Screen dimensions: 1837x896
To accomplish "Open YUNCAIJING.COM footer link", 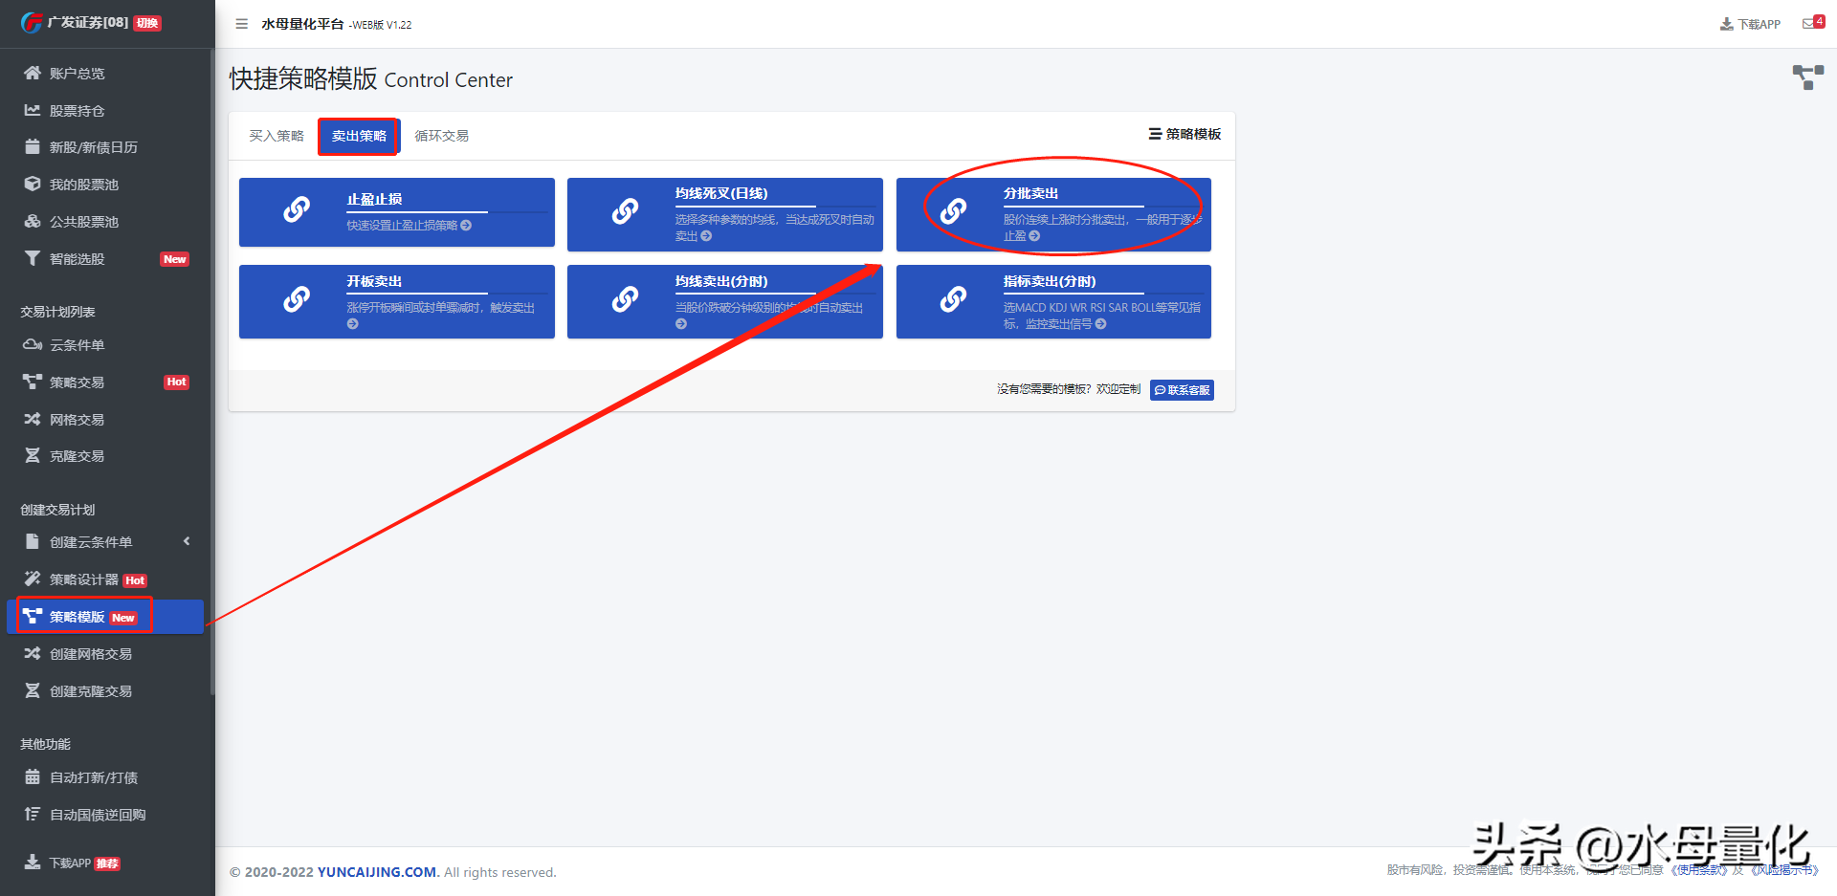I will pyautogui.click(x=377, y=872).
